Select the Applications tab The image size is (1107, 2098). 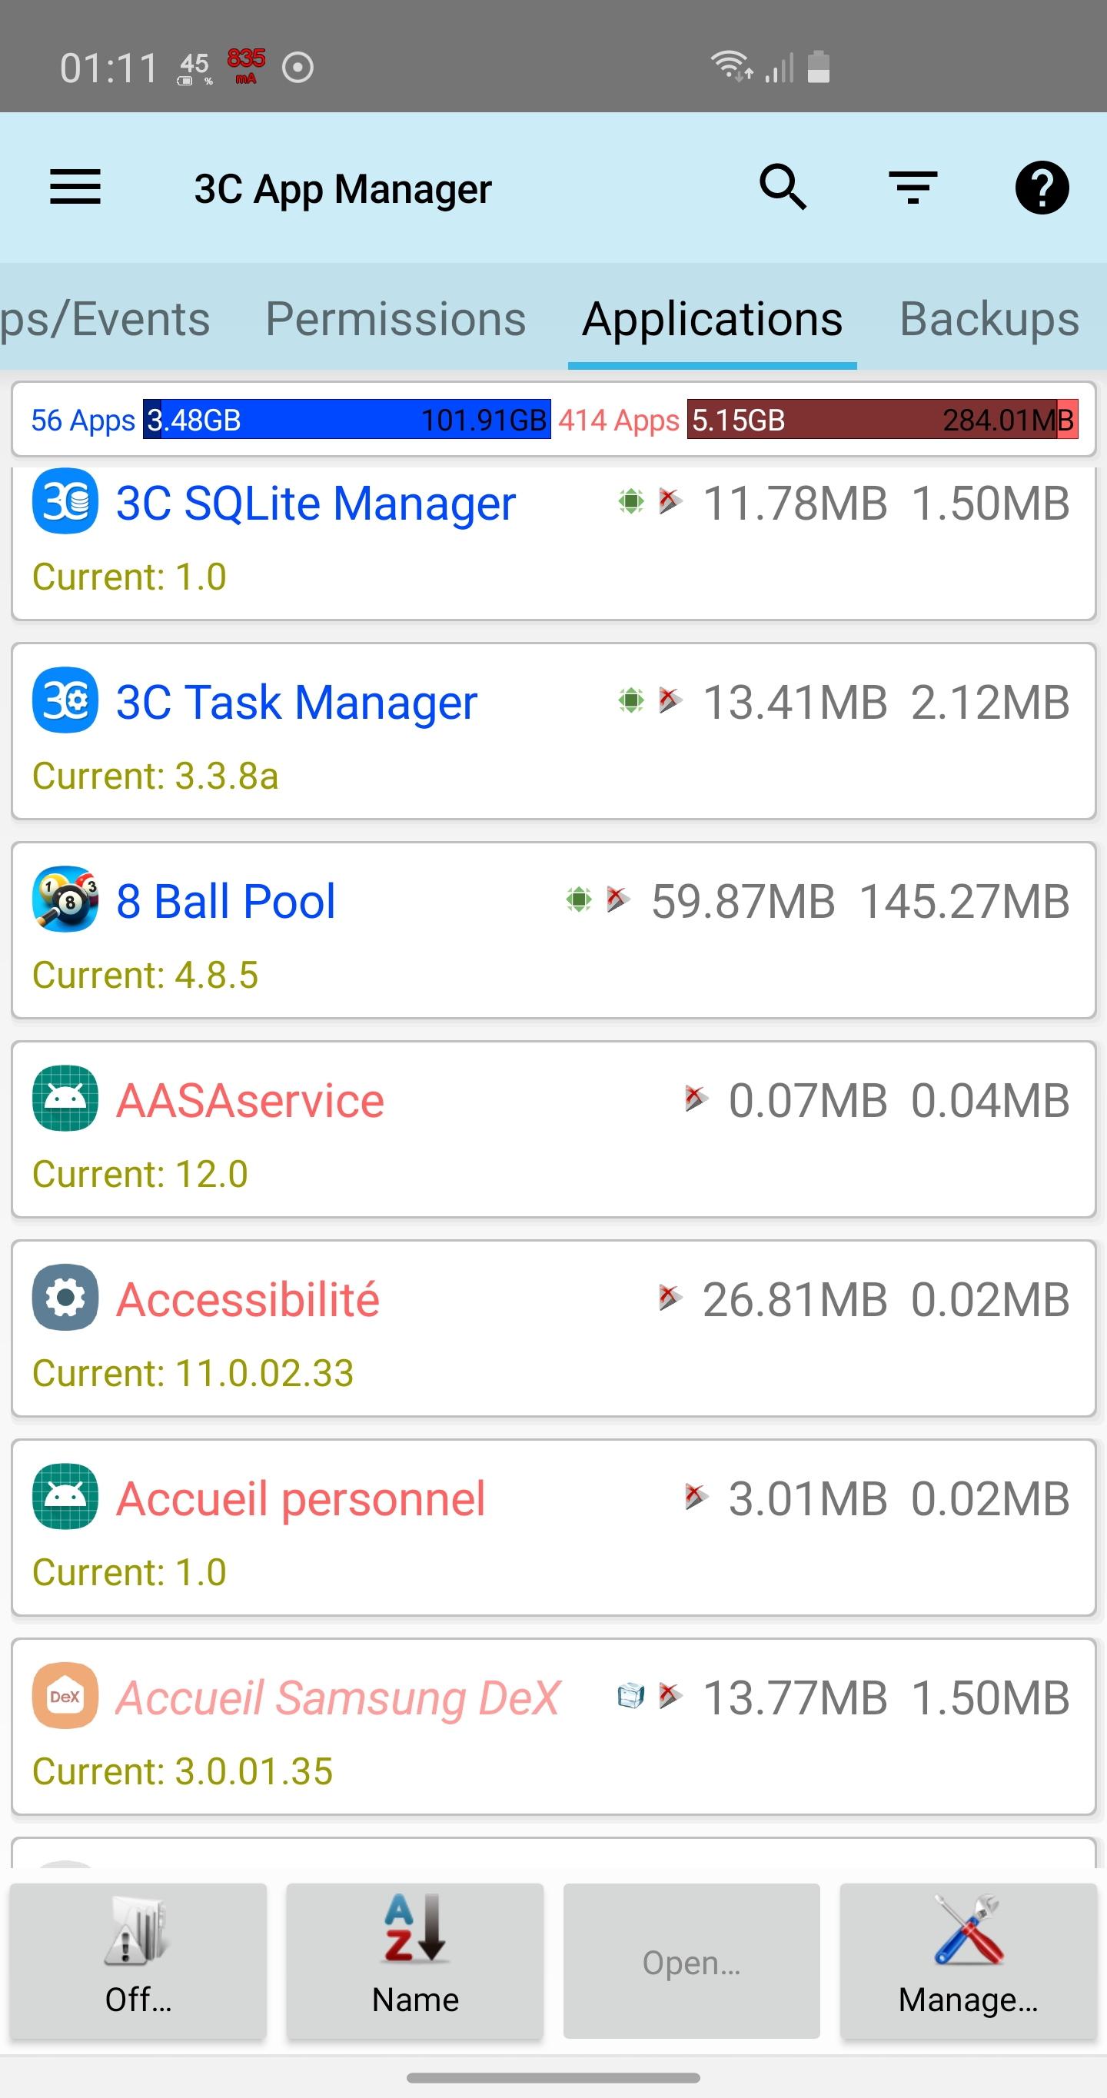[x=712, y=318]
